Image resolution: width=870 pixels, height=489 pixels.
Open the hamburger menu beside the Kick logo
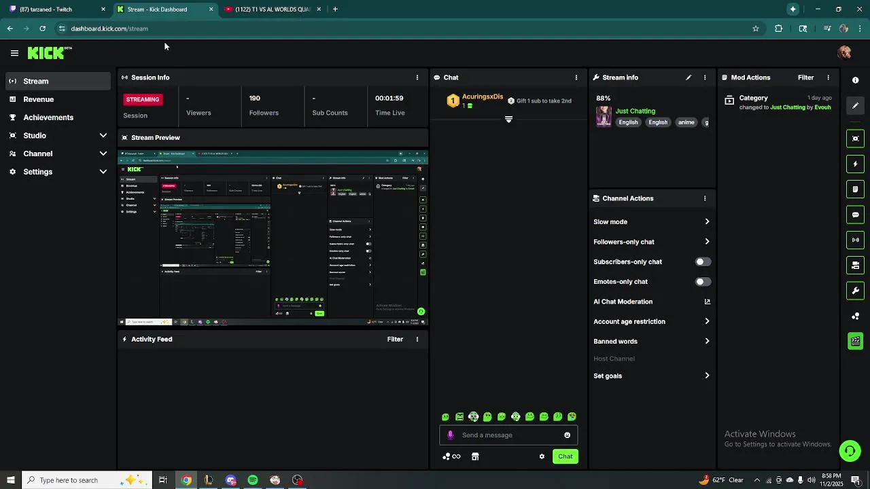(14, 53)
